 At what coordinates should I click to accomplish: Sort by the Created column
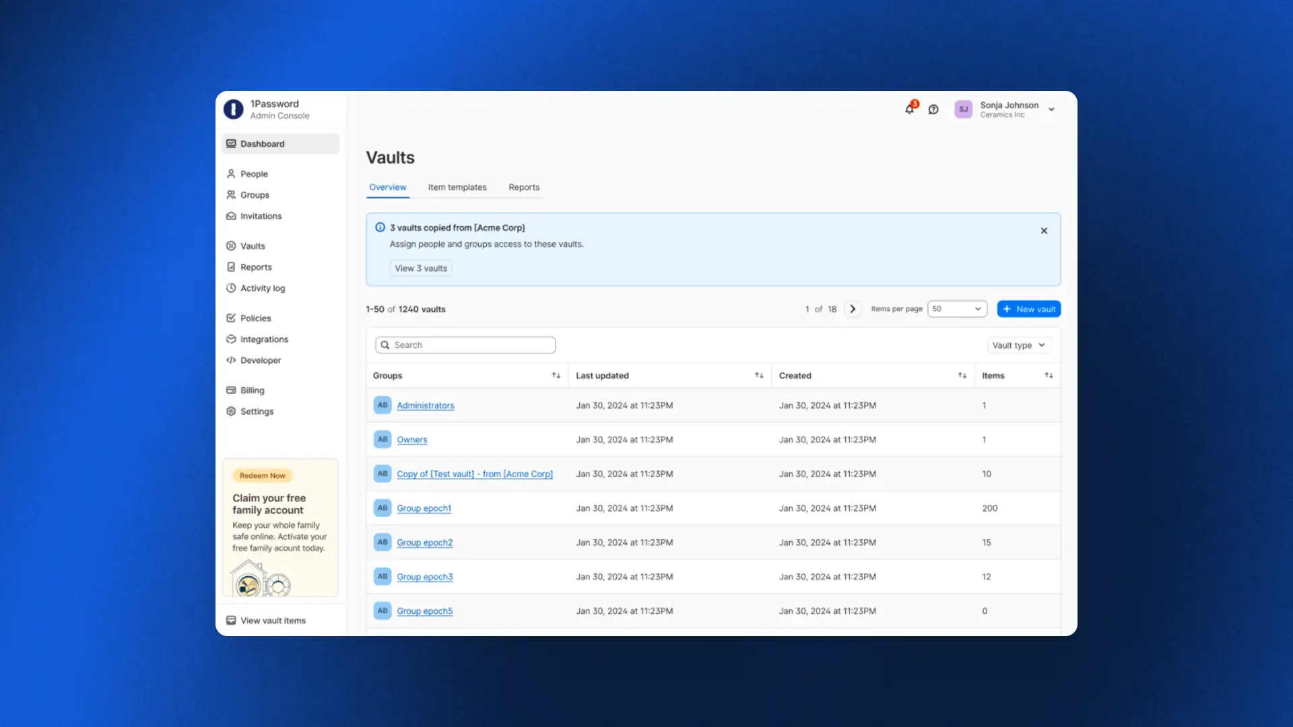tap(962, 376)
